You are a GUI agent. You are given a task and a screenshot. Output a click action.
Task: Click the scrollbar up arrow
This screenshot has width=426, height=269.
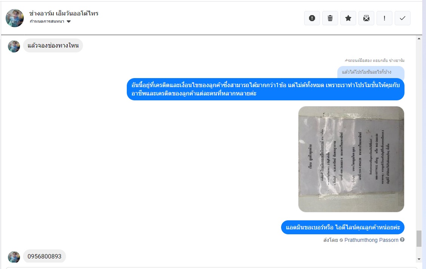[x=419, y=38]
